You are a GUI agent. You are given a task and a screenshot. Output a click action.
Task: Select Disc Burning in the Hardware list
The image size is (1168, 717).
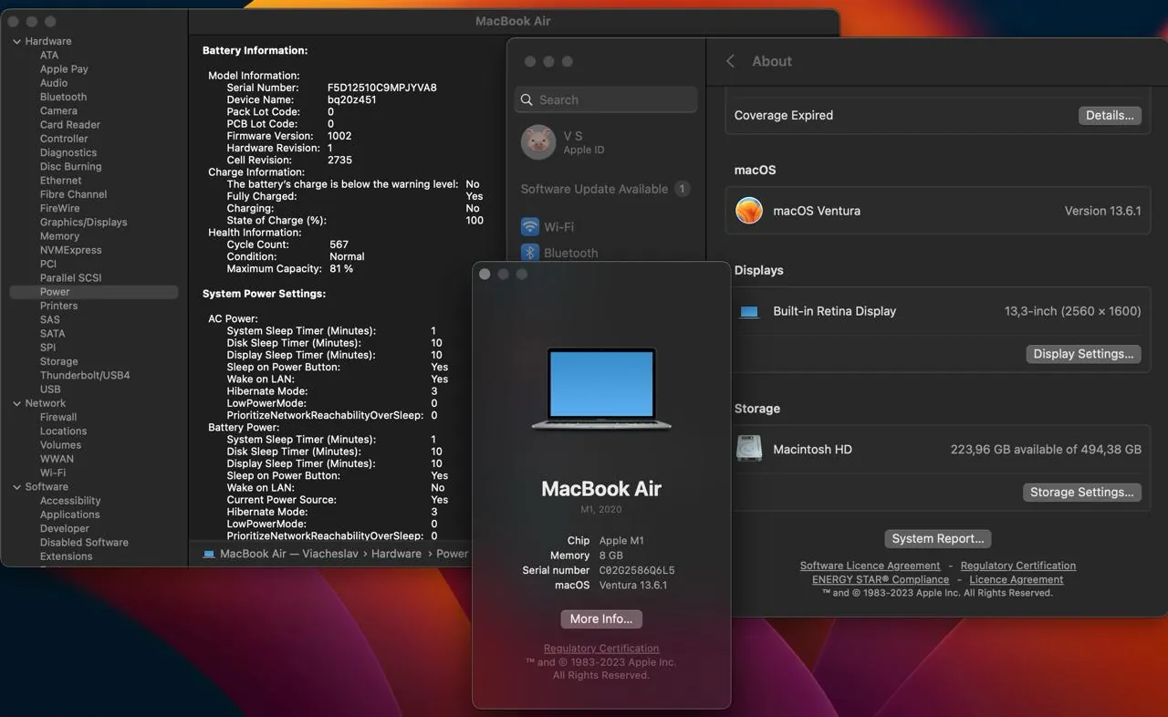[x=71, y=167]
